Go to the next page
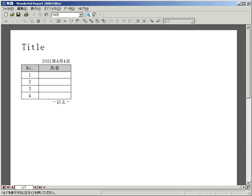The width and height of the screenshot is (252, 196). [x=36, y=187]
